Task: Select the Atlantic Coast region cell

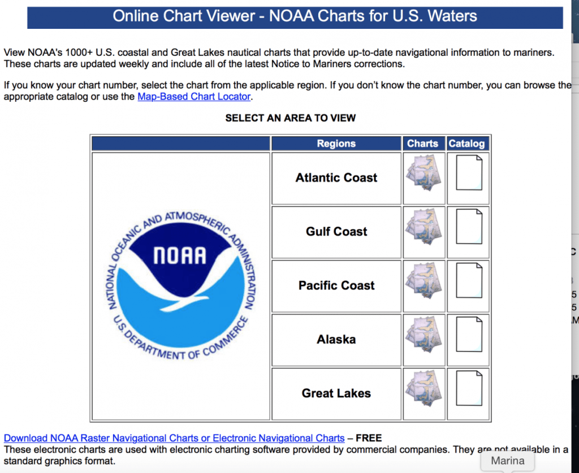Action: tap(336, 177)
